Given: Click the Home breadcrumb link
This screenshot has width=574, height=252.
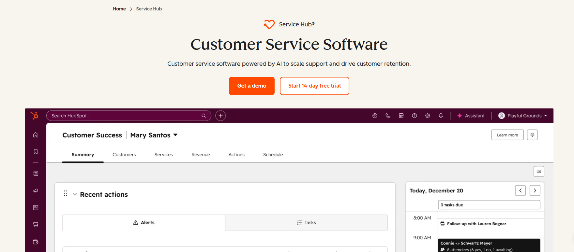Looking at the screenshot, I should coord(119,9).
